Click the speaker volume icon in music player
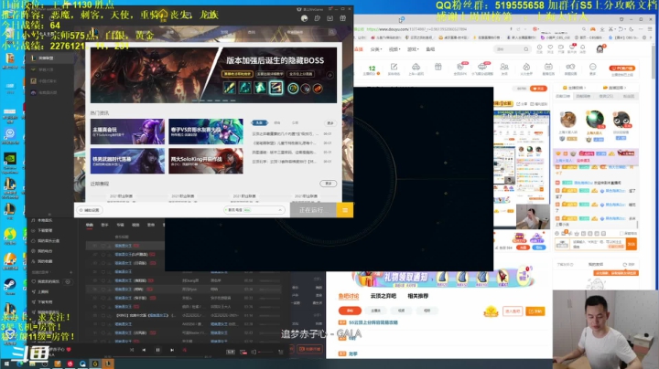659x369 pixels. (254, 352)
